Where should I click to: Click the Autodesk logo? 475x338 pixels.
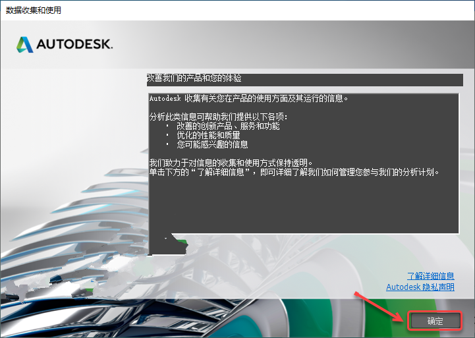[x=65, y=45]
